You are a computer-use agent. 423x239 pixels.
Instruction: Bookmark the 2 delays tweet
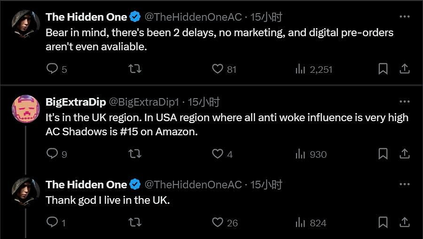click(383, 69)
